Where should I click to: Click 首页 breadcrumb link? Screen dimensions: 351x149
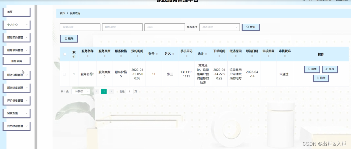click(x=63, y=13)
